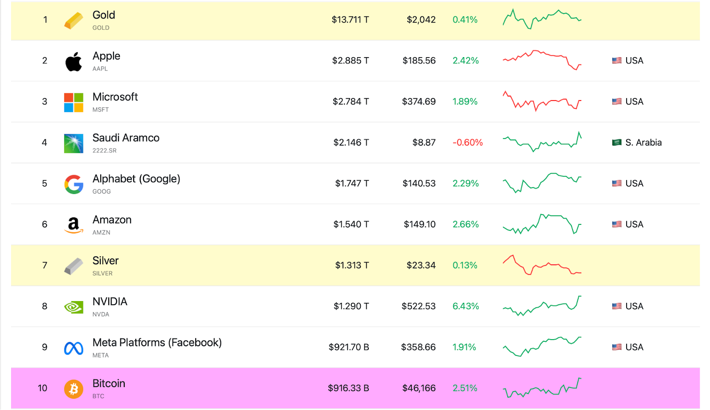Click Microsoft market cap $2.784 T
Screen dimensions: 710x410
click(351, 101)
